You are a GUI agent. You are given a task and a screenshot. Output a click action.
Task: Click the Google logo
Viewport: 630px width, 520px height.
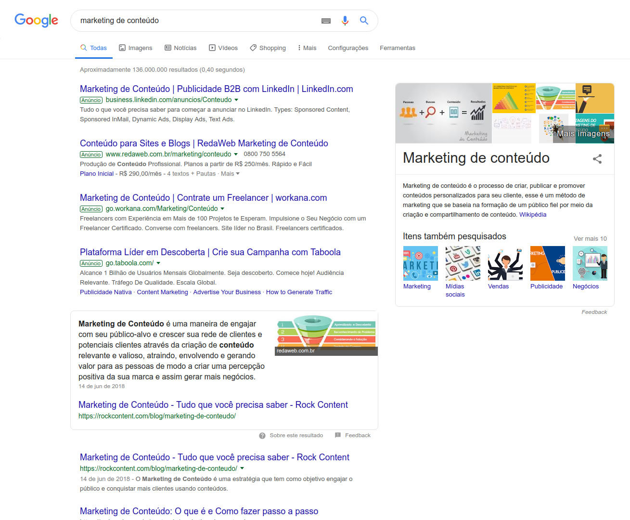[x=36, y=20]
